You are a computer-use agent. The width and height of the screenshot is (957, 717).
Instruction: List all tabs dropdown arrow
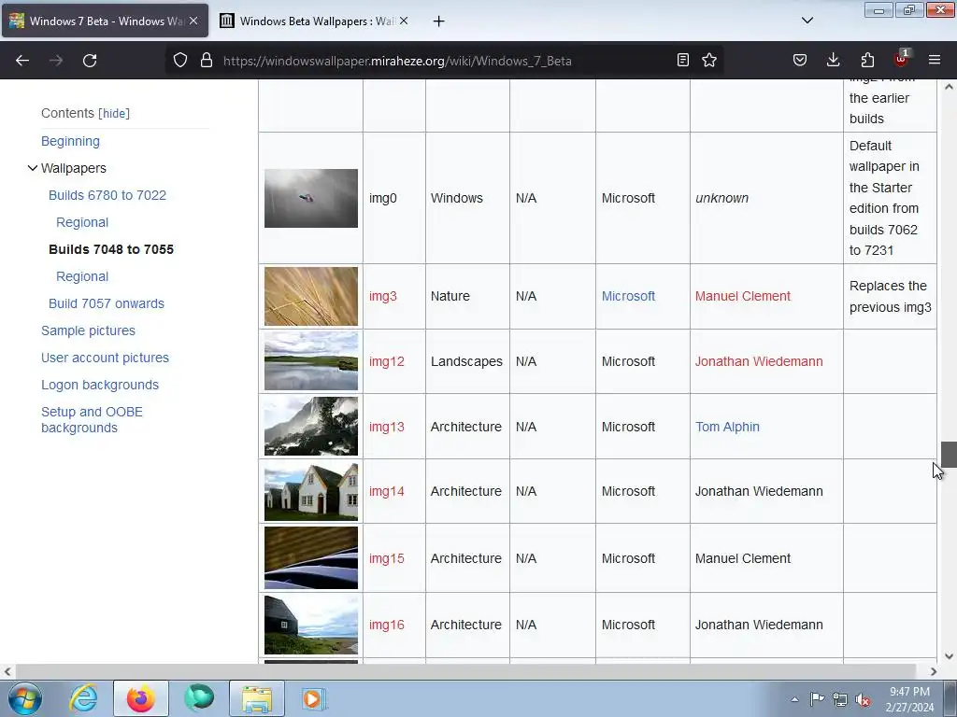(x=807, y=21)
